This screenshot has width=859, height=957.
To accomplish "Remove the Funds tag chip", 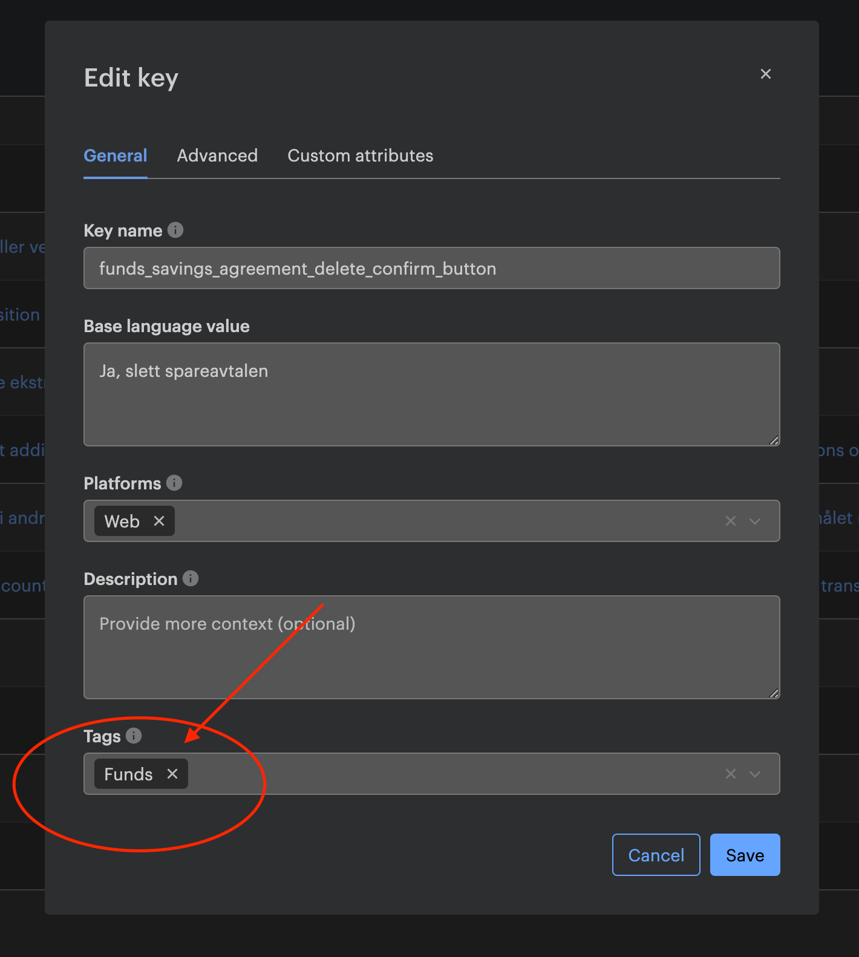I will [x=172, y=774].
